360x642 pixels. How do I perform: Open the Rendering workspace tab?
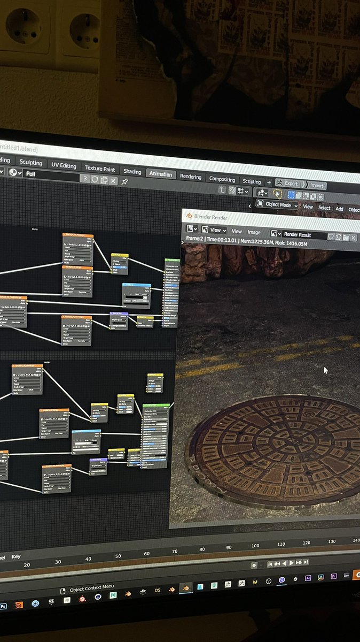click(x=191, y=177)
